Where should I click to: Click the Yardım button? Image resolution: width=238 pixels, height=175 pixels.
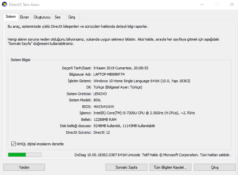click(x=24, y=167)
